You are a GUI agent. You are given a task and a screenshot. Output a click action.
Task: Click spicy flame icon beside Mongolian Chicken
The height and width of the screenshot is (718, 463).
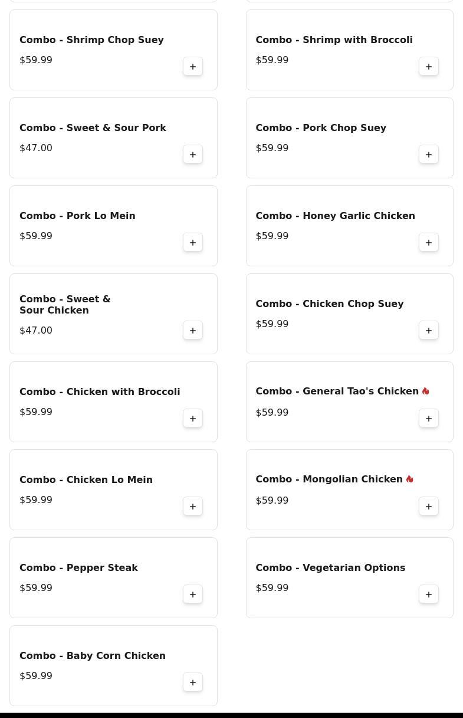(409, 479)
